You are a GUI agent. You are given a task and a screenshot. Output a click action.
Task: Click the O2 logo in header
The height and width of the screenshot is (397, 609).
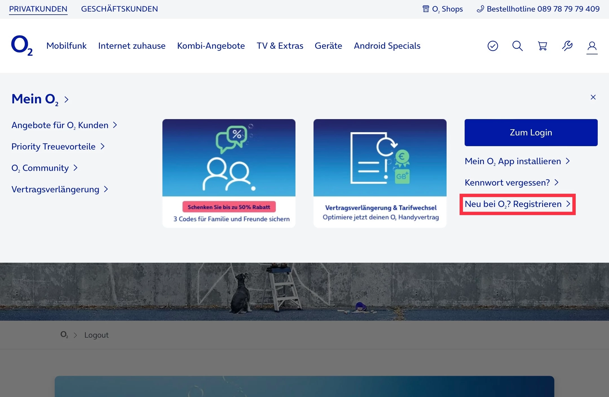22,46
